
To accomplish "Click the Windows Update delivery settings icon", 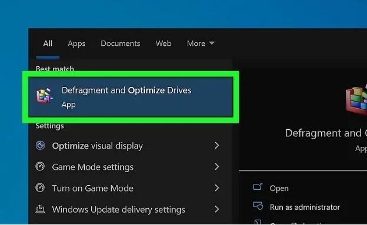I will pyautogui.click(x=40, y=209).
